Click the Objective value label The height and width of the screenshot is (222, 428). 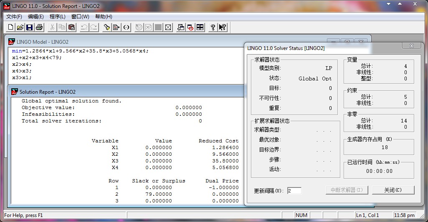tap(48, 107)
